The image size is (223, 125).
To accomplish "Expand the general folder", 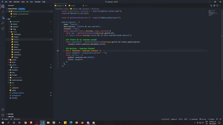I will [15, 27].
